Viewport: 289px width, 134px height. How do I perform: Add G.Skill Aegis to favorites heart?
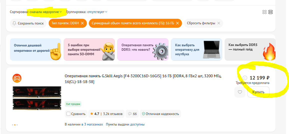[x=240, y=92]
